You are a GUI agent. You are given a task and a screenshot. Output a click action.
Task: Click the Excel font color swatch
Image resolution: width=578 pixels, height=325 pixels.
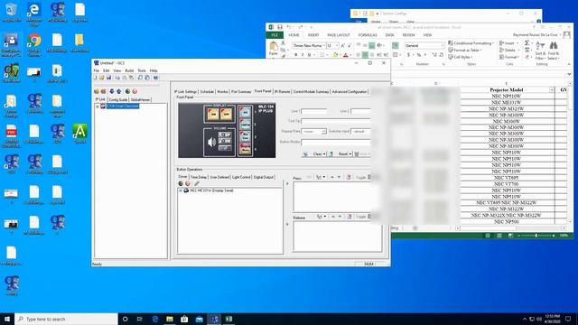click(345, 55)
